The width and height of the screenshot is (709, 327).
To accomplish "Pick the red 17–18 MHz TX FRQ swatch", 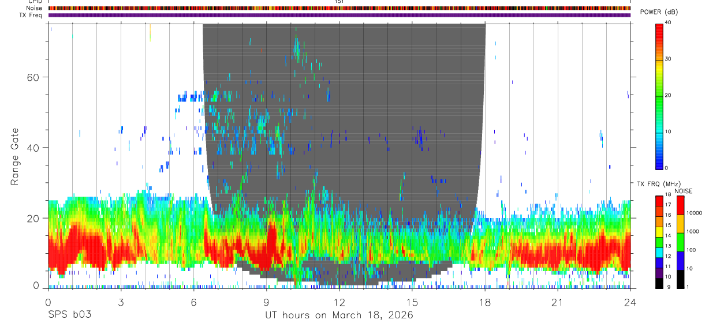I will (659, 201).
